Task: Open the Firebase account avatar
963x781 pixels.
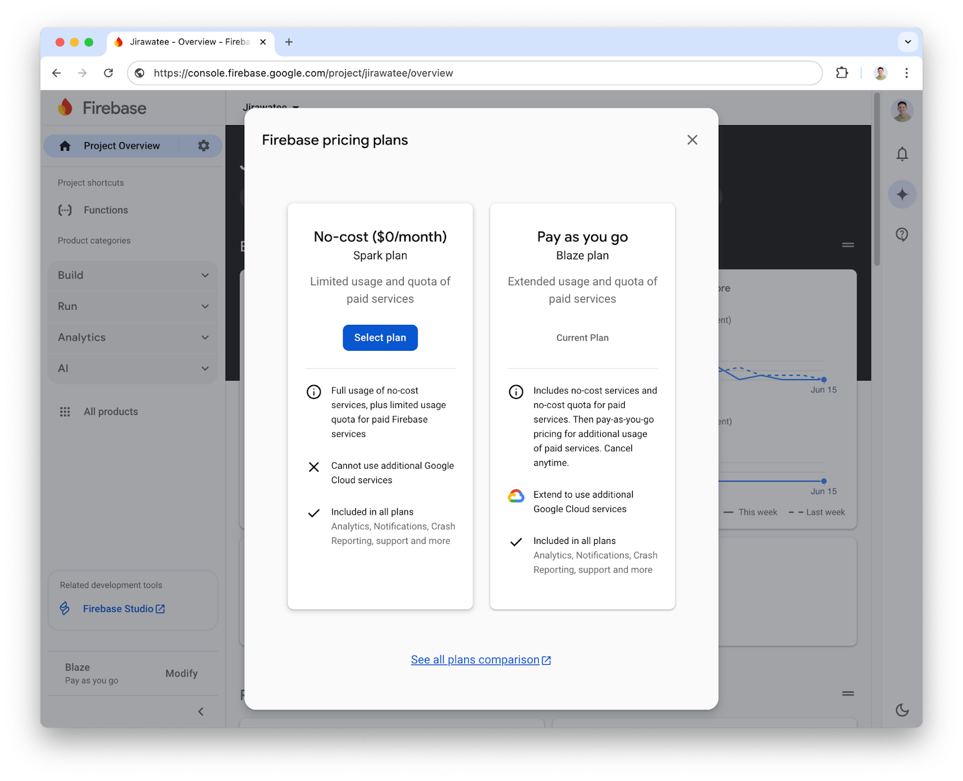Action: [x=902, y=111]
